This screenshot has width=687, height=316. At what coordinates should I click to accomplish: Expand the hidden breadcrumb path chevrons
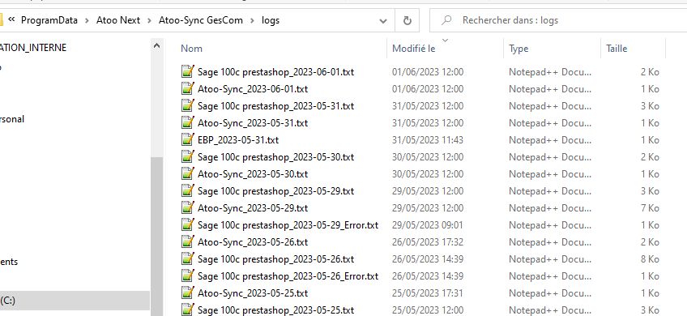tap(12, 19)
